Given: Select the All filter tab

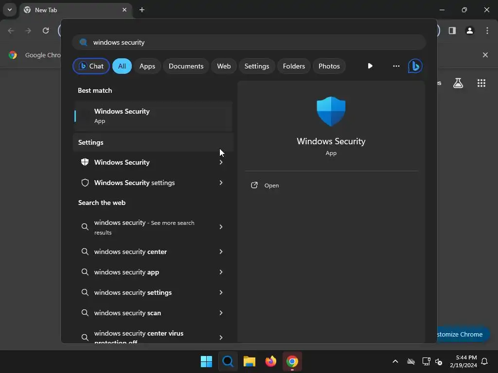Looking at the screenshot, I should click(122, 66).
